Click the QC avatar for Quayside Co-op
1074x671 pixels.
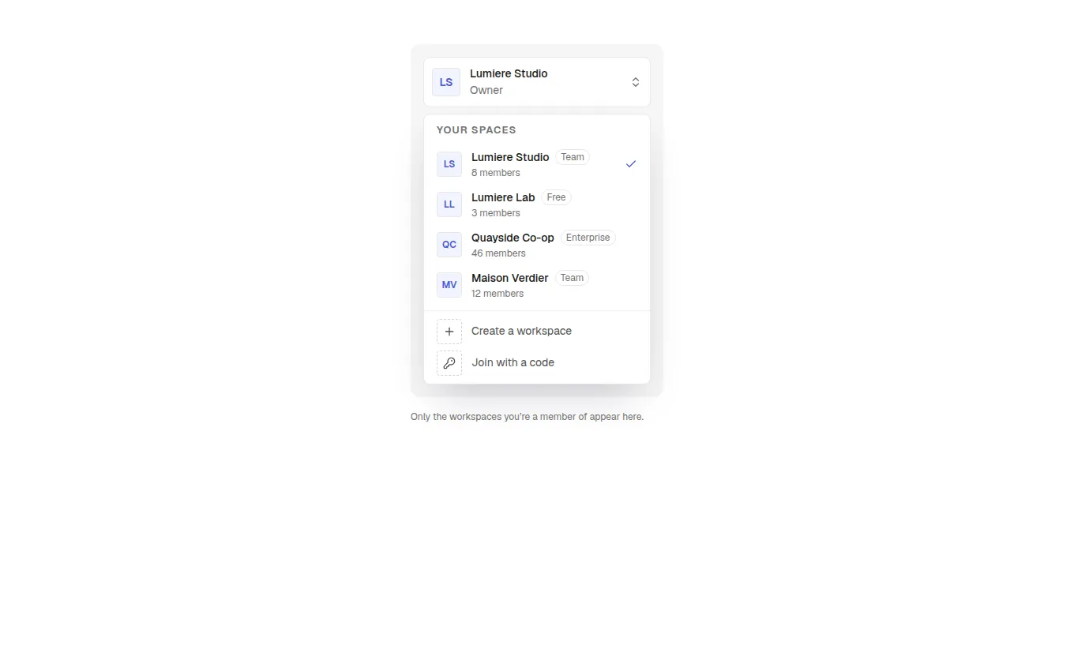[449, 245]
